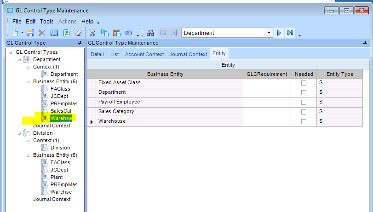
Task: Go to previous record arrow
Action: 174,33
